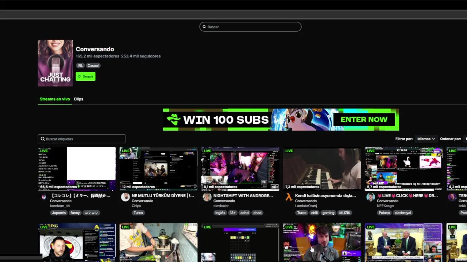Open the cooking stream thumbnail in second row
The width and height of the screenshot is (467, 262).
coord(158,242)
